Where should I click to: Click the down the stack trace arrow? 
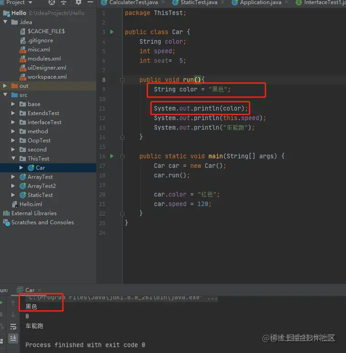(x=13, y=315)
